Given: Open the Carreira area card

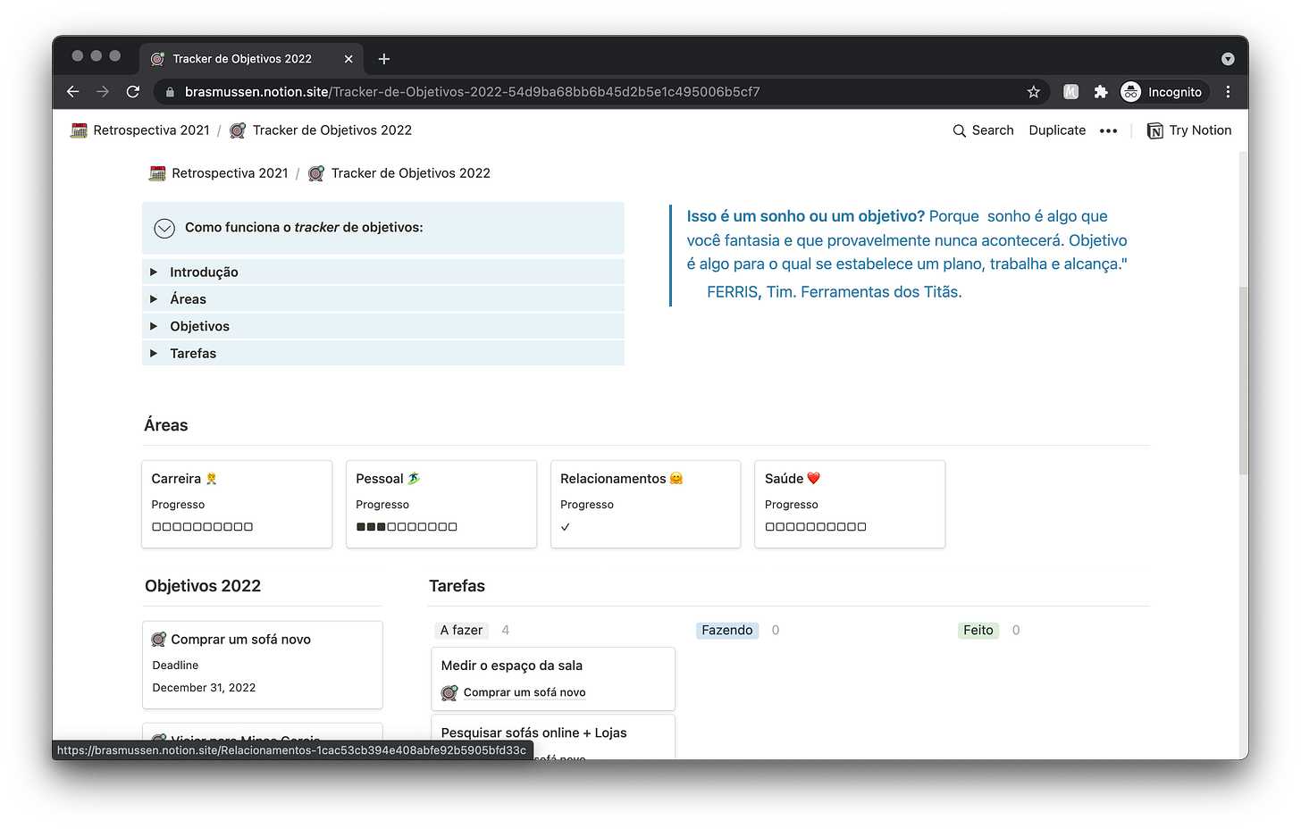Looking at the screenshot, I should click(x=237, y=504).
